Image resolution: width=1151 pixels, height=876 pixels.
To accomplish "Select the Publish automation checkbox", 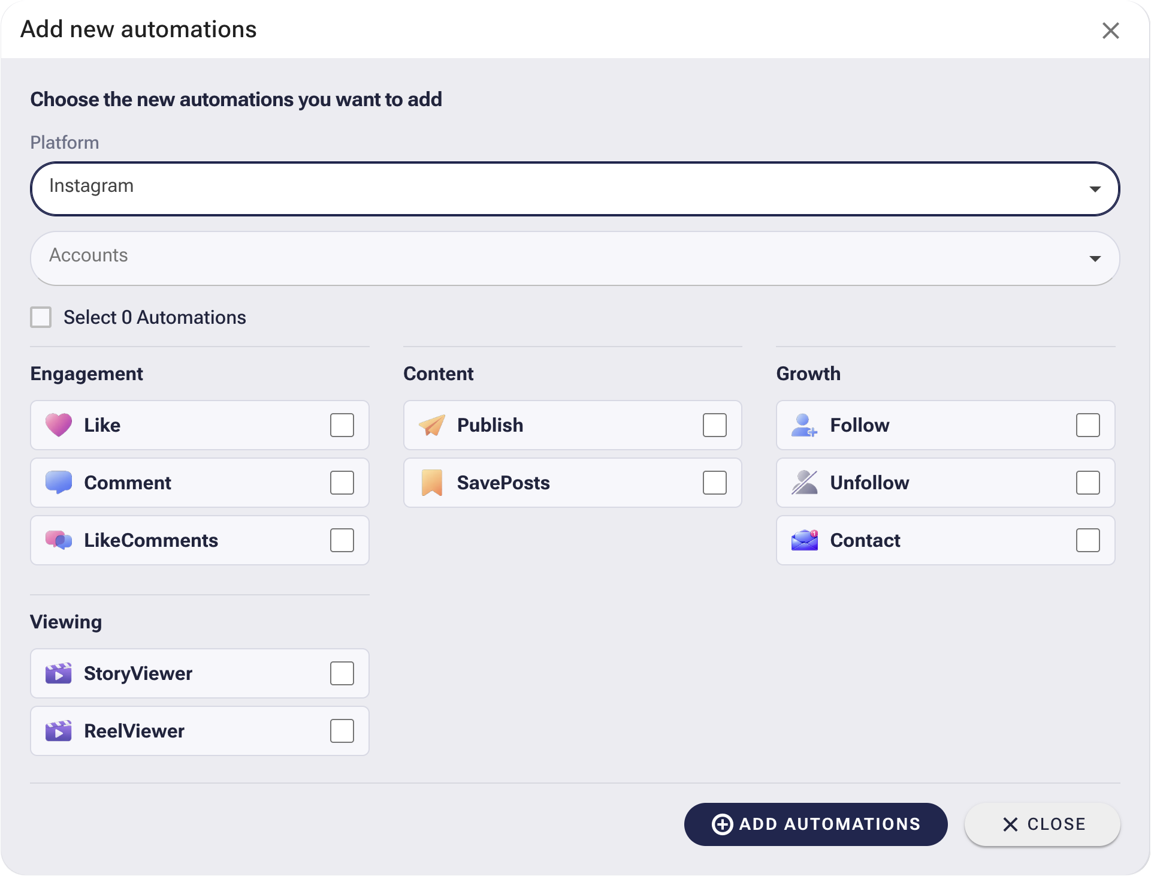I will [x=715, y=425].
